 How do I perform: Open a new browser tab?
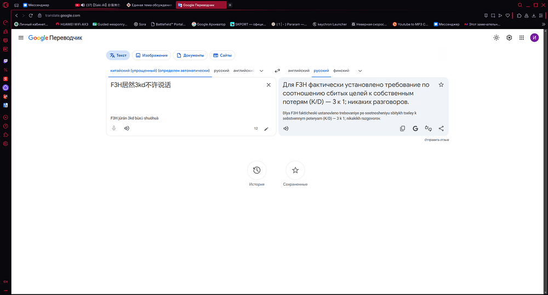(x=230, y=5)
